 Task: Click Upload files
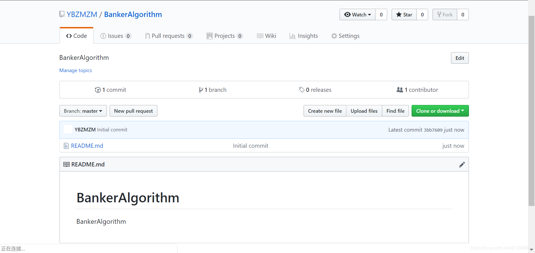click(x=364, y=111)
